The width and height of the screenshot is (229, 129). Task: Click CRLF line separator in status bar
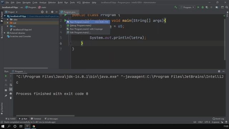[x=200, y=122]
